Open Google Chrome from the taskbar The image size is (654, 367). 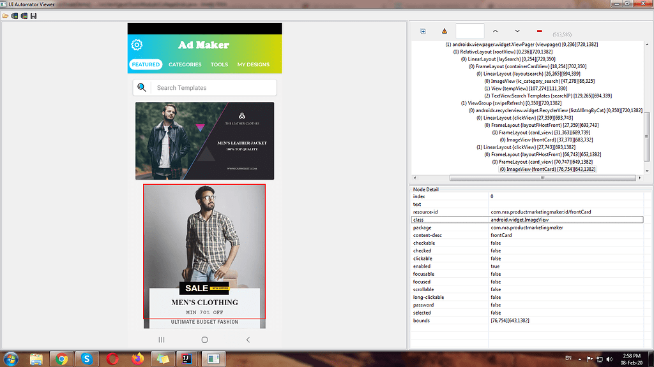[62, 359]
